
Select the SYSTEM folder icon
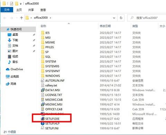click(43, 62)
